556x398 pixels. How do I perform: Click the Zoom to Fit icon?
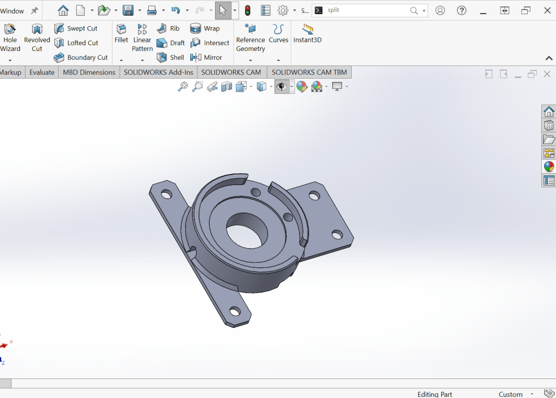(183, 86)
